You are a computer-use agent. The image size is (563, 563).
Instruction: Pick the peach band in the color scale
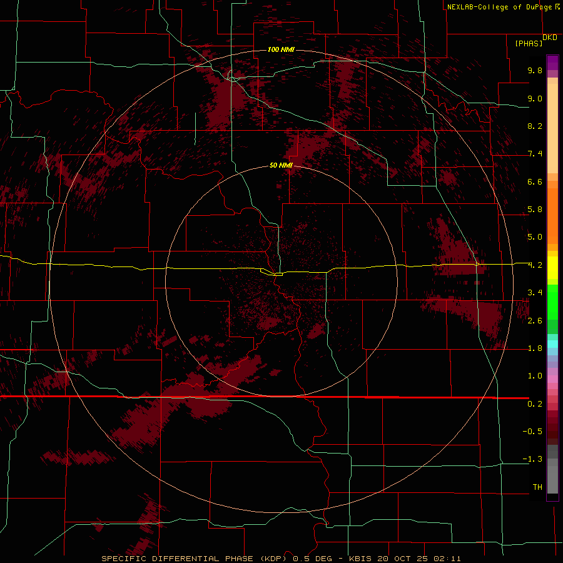(x=552, y=129)
